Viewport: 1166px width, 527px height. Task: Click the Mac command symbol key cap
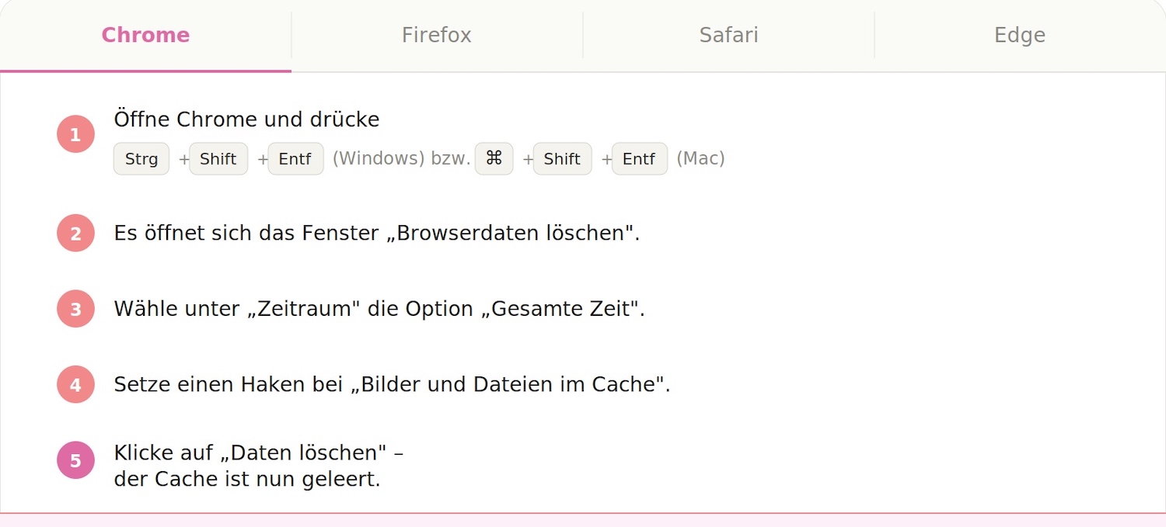[494, 159]
